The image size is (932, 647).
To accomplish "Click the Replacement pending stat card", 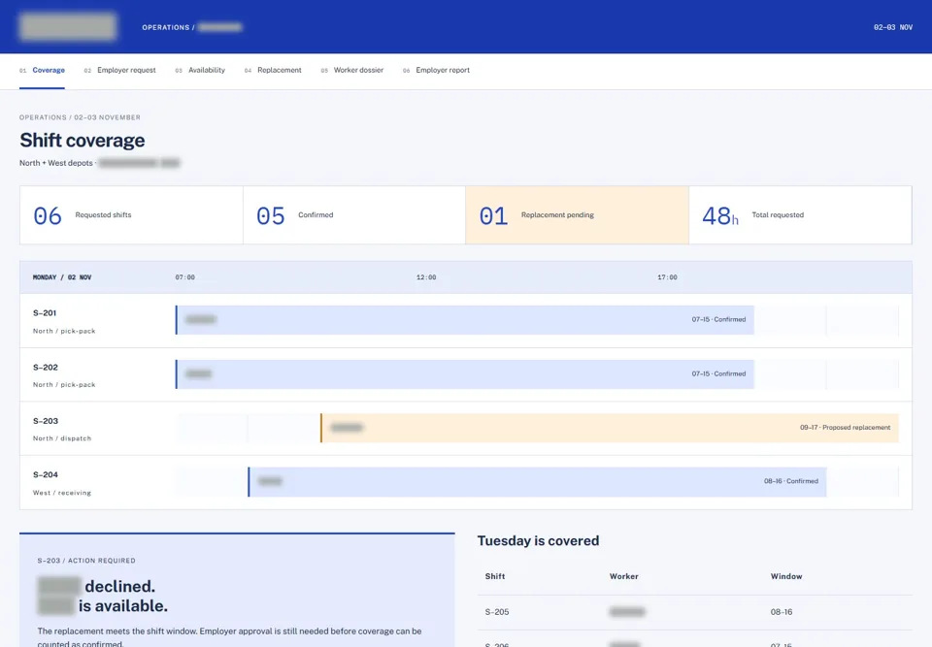I will pyautogui.click(x=577, y=215).
